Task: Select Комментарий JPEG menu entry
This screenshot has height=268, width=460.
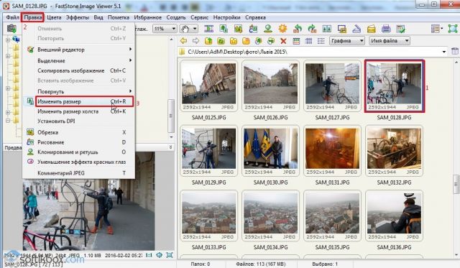Action: point(78,173)
